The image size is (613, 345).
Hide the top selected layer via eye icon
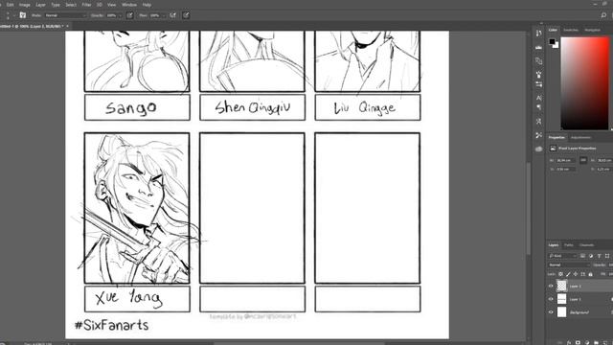pyautogui.click(x=551, y=286)
